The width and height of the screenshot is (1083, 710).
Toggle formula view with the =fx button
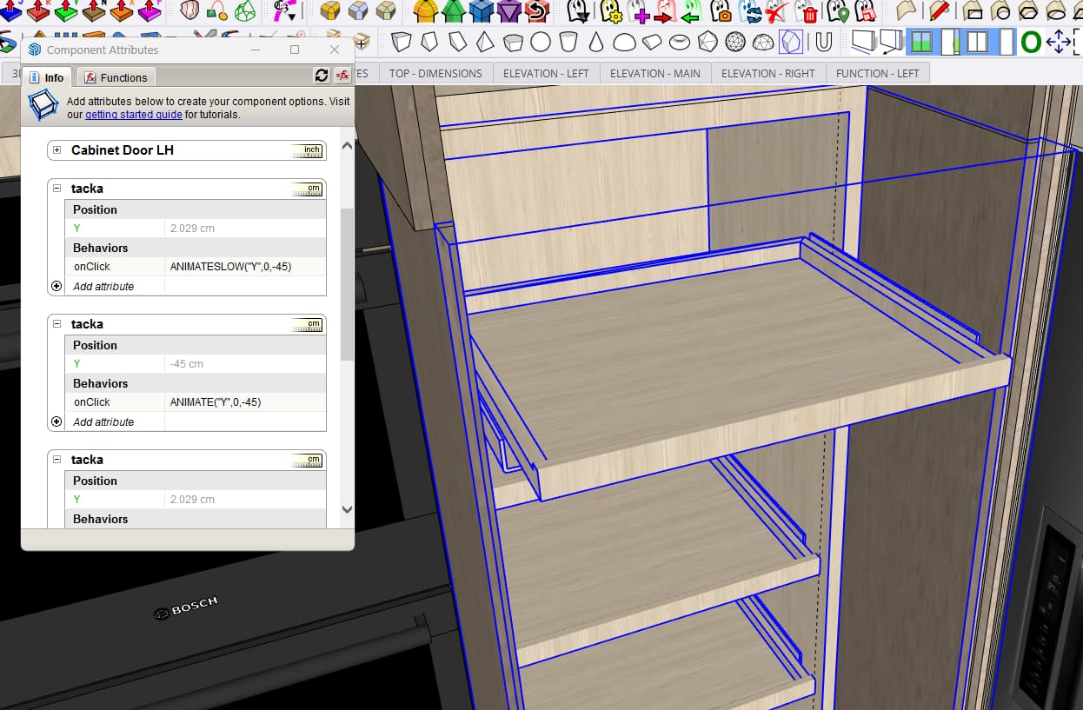[x=342, y=76]
